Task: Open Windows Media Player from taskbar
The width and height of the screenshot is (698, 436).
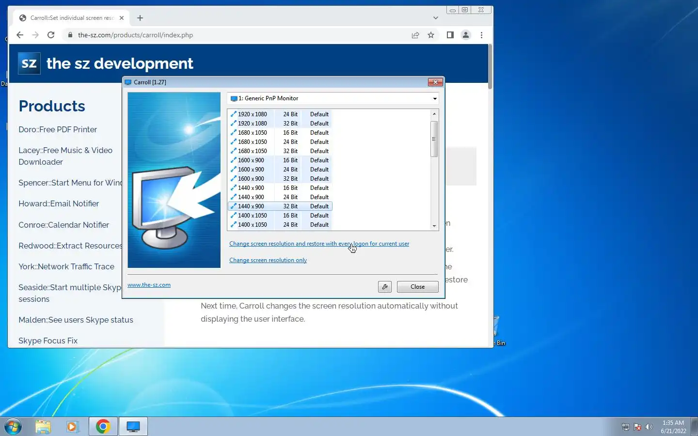Action: click(x=72, y=427)
